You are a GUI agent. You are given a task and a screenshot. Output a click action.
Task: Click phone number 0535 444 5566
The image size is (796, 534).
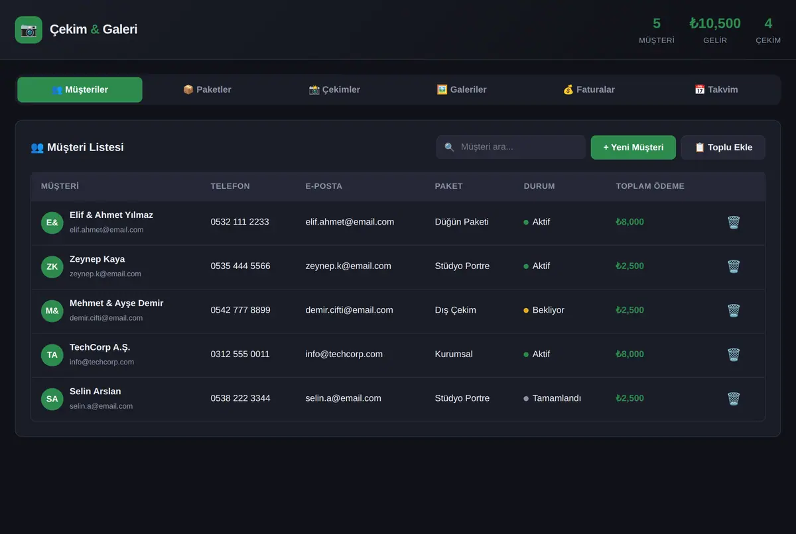[240, 266]
